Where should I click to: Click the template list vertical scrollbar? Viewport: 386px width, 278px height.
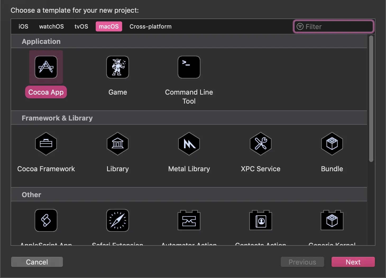point(371,98)
